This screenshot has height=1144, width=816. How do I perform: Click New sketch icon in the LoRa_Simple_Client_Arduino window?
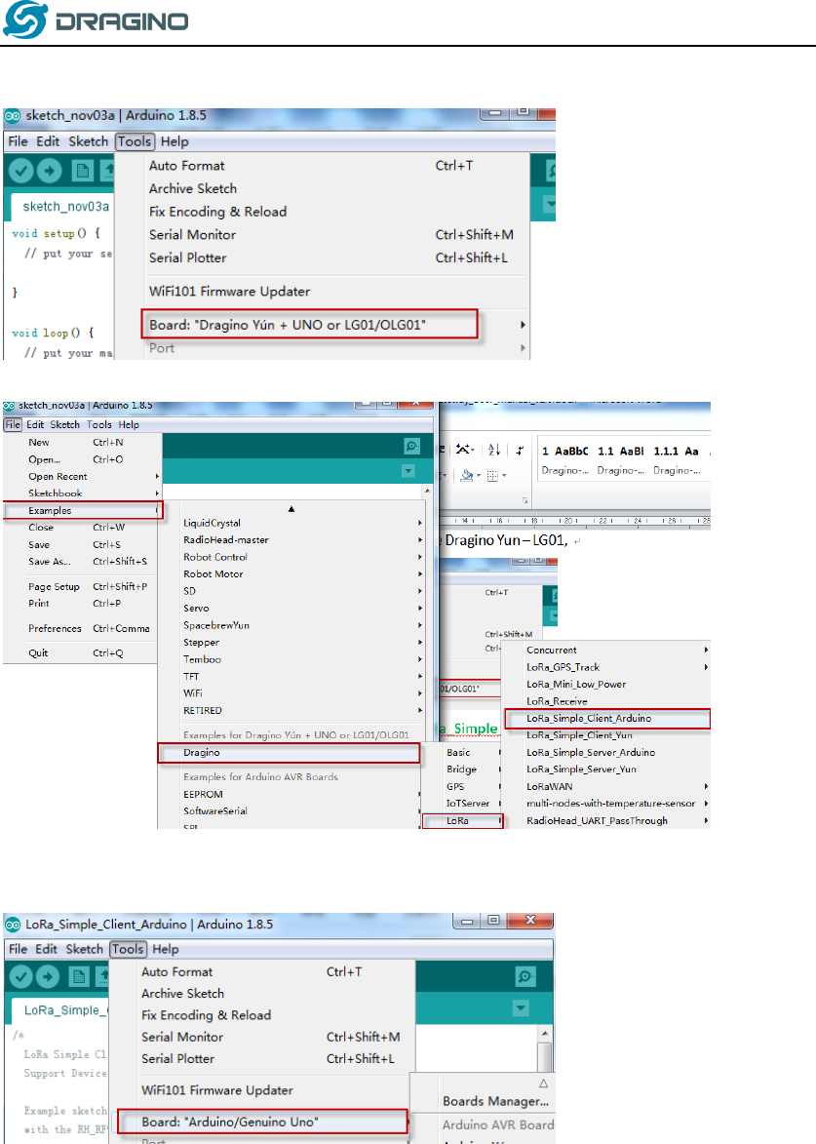[x=79, y=976]
